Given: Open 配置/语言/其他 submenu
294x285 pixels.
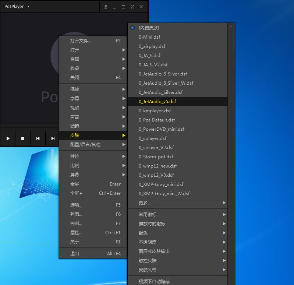Looking at the screenshot, I should pos(93,144).
